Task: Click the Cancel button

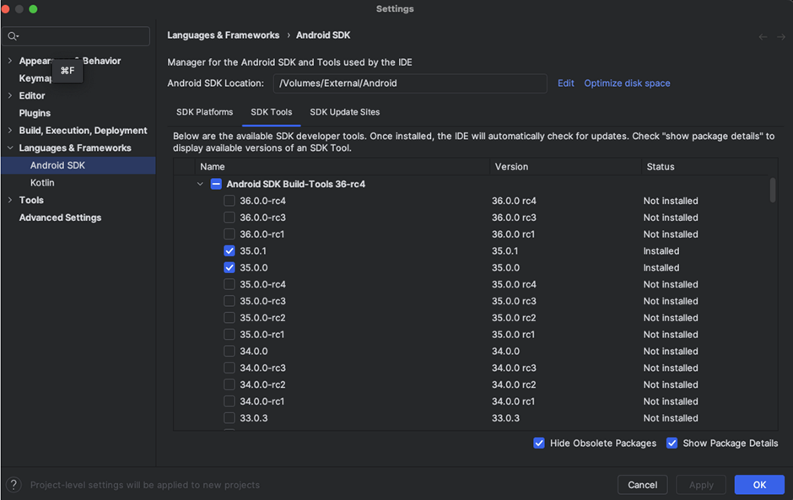Action: (x=642, y=485)
